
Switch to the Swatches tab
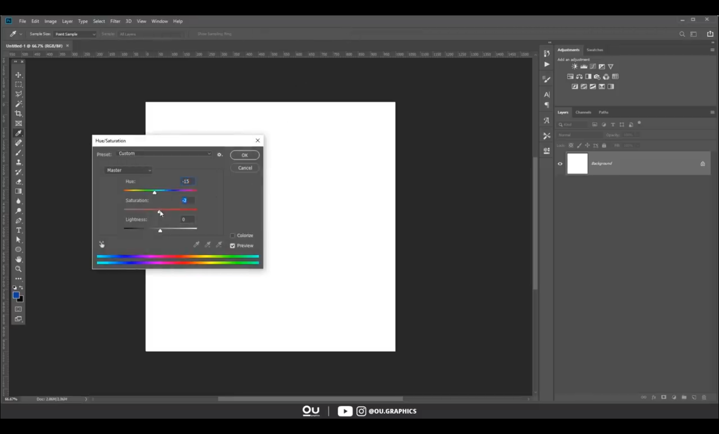tap(595, 50)
